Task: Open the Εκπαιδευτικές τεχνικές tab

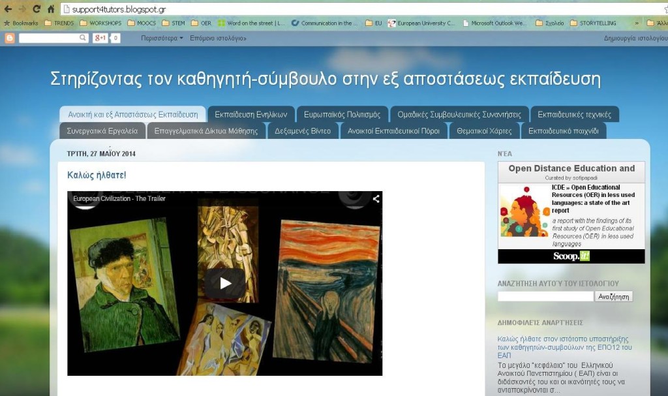Action: pos(574,114)
